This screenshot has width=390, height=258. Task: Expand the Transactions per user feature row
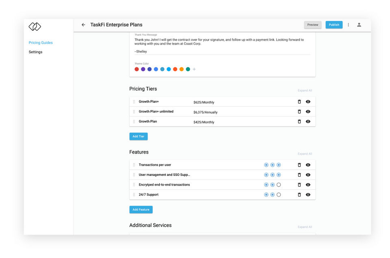click(x=222, y=165)
